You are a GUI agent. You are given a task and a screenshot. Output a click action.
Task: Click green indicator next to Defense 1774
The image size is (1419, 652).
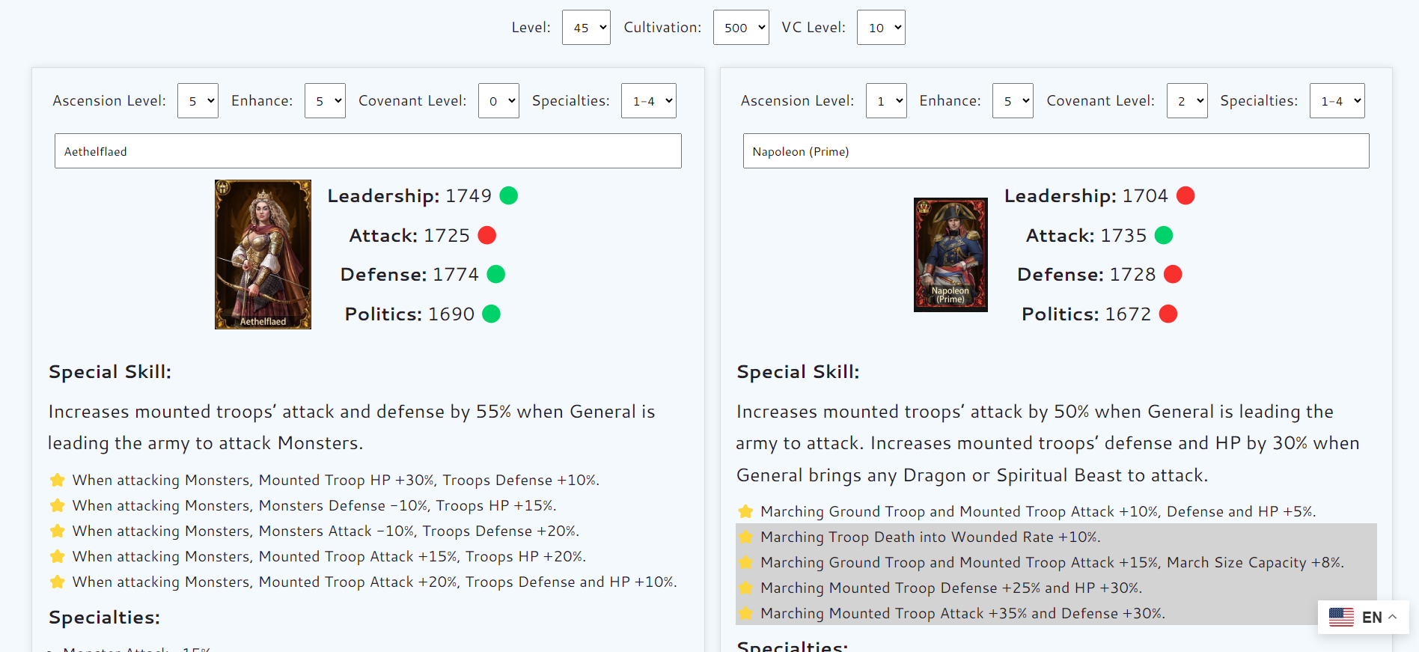496,274
